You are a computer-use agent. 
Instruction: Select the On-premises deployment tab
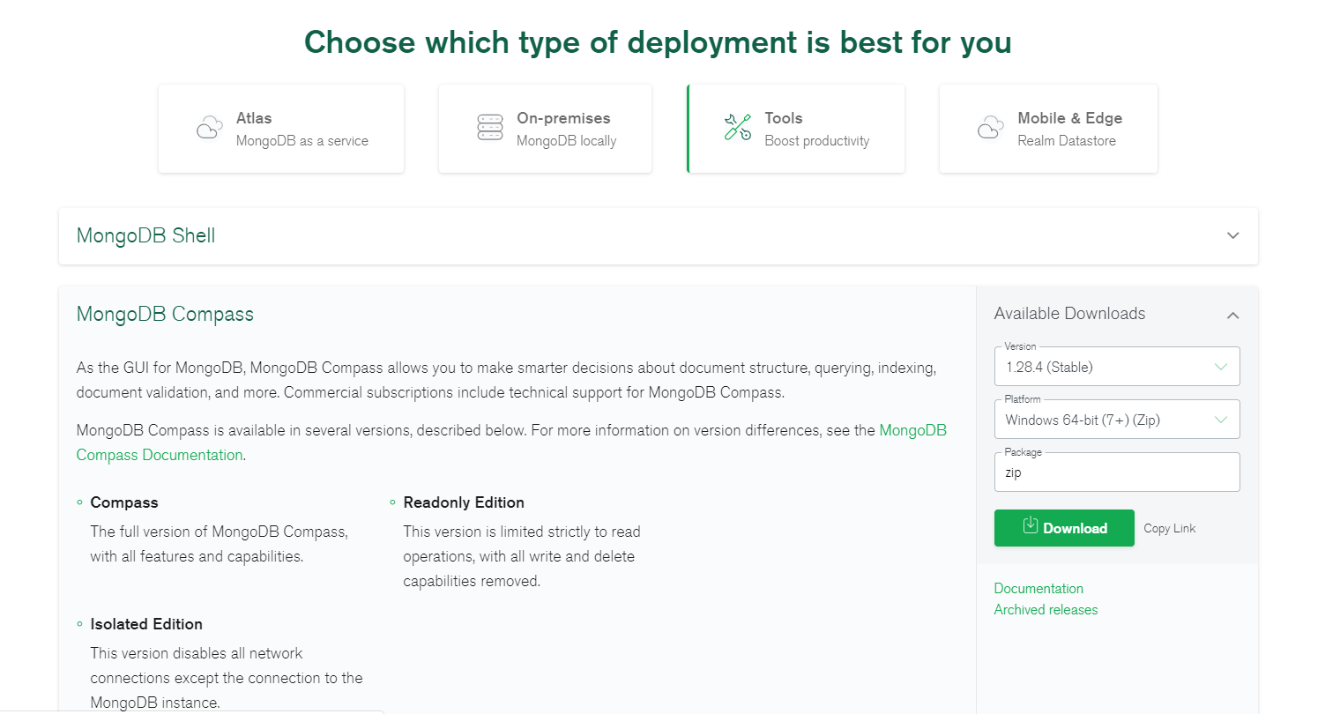pos(545,129)
